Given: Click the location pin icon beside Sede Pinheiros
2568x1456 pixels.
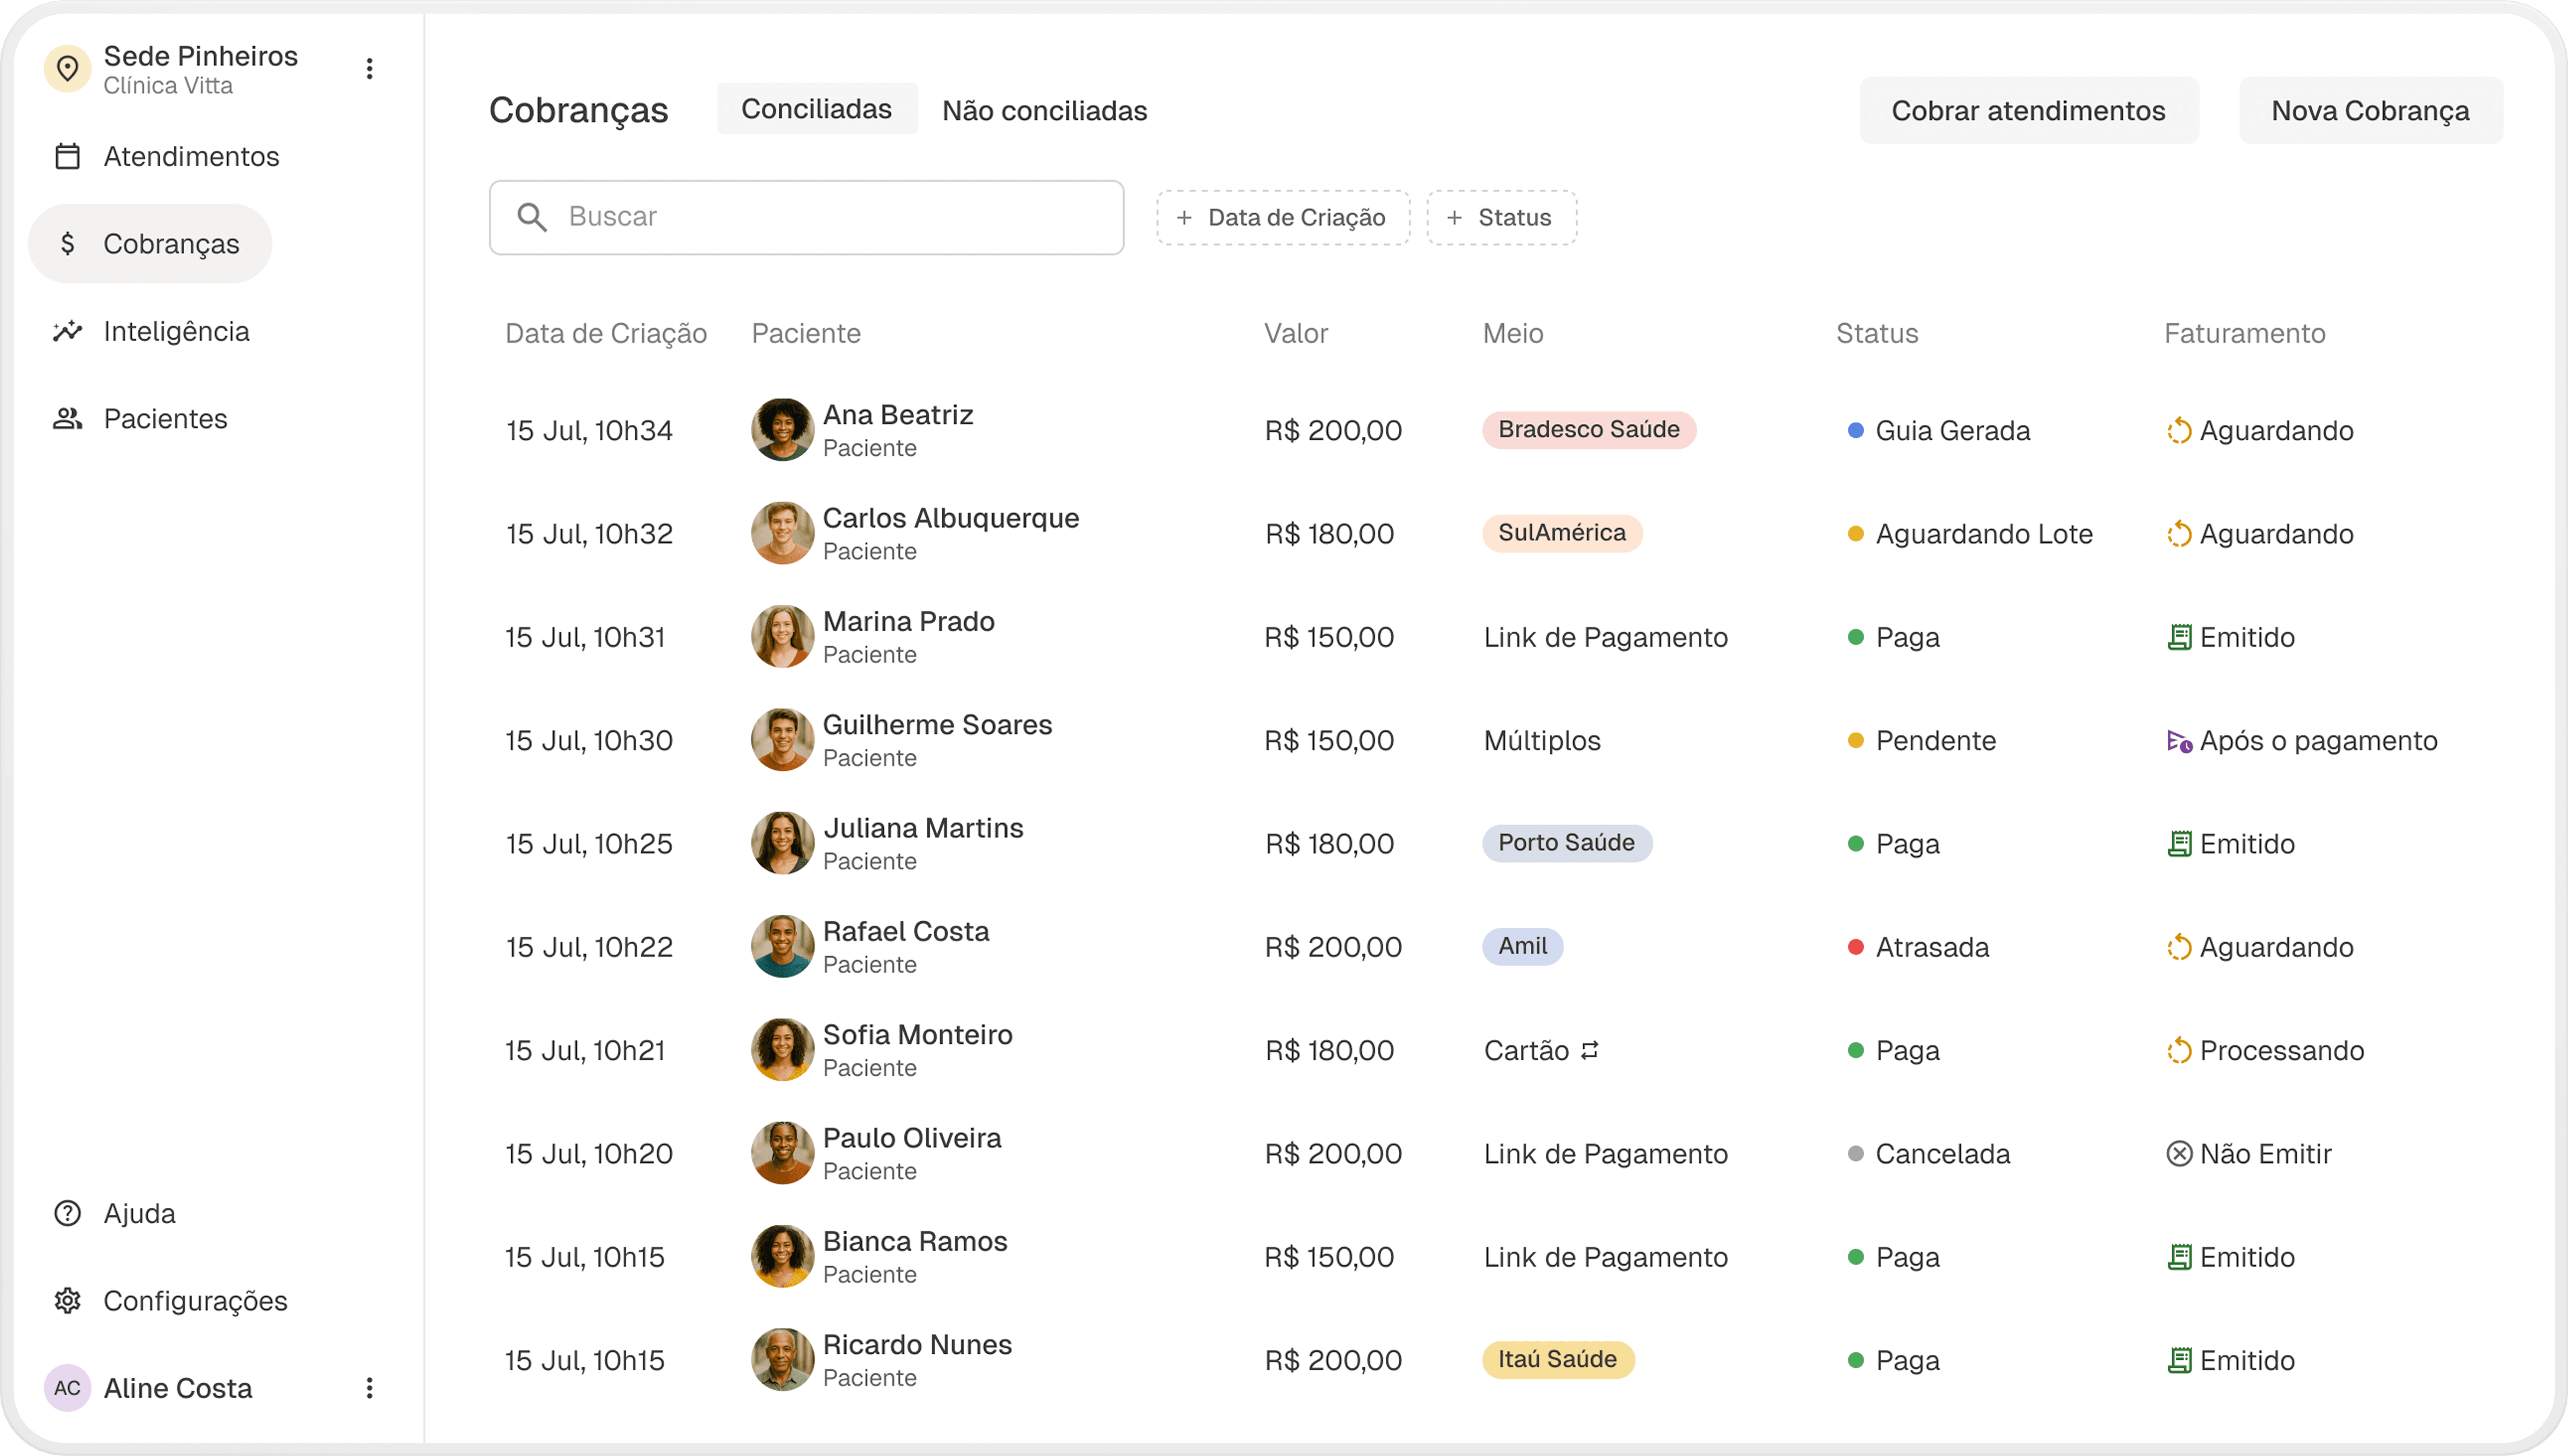Looking at the screenshot, I should coord(67,69).
